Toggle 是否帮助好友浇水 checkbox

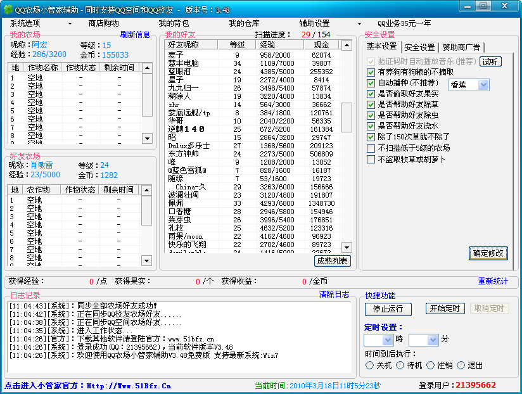click(x=371, y=126)
